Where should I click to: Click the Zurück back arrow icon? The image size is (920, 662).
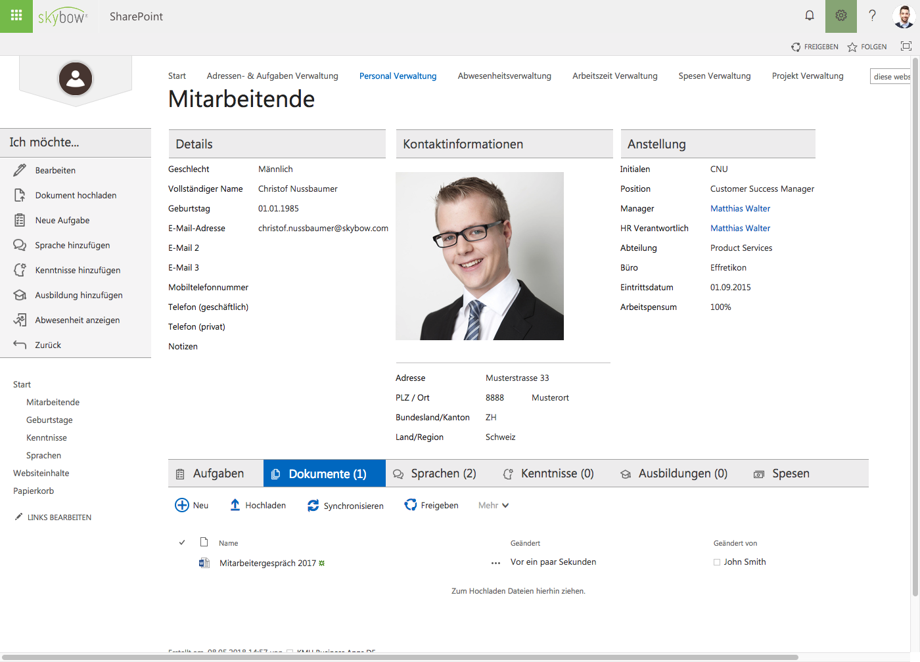coord(20,345)
